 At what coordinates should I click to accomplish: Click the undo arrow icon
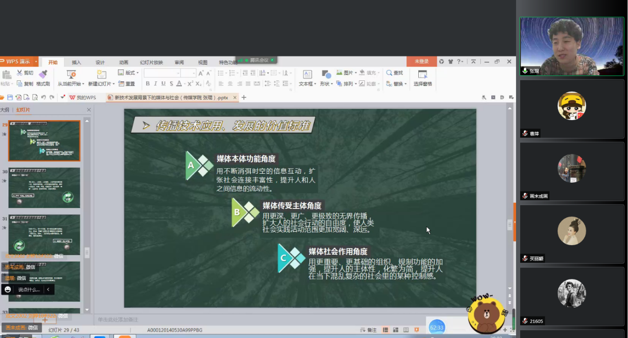click(44, 97)
